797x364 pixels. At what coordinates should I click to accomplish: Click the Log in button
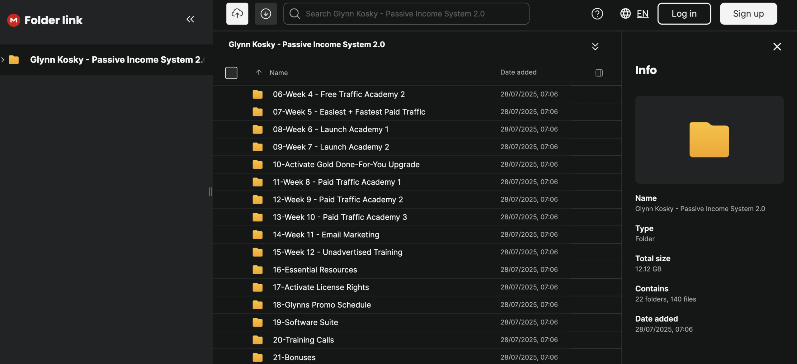[x=684, y=14]
